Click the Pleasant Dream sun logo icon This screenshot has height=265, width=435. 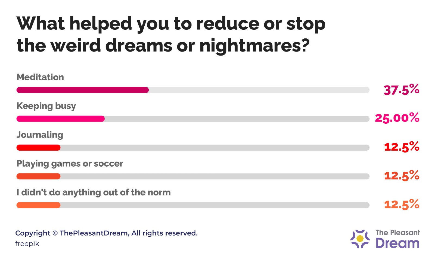[x=360, y=239]
